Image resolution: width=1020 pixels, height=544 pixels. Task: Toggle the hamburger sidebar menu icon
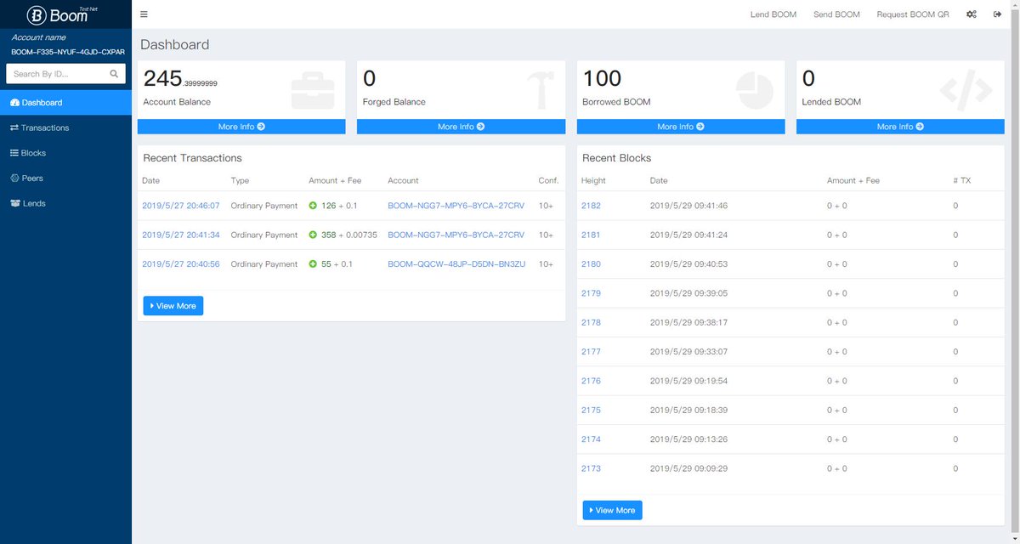click(144, 14)
